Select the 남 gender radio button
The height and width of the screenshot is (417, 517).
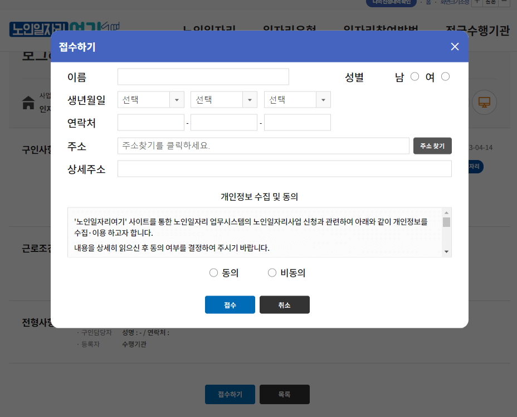pos(414,76)
